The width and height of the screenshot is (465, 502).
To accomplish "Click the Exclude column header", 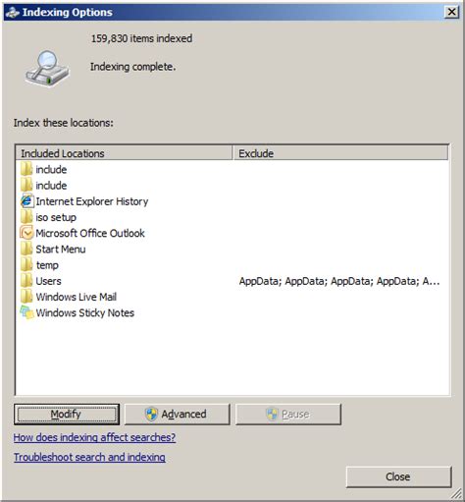I will click(x=340, y=153).
